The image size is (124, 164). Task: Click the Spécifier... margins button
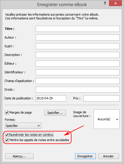[x=55, y=113]
